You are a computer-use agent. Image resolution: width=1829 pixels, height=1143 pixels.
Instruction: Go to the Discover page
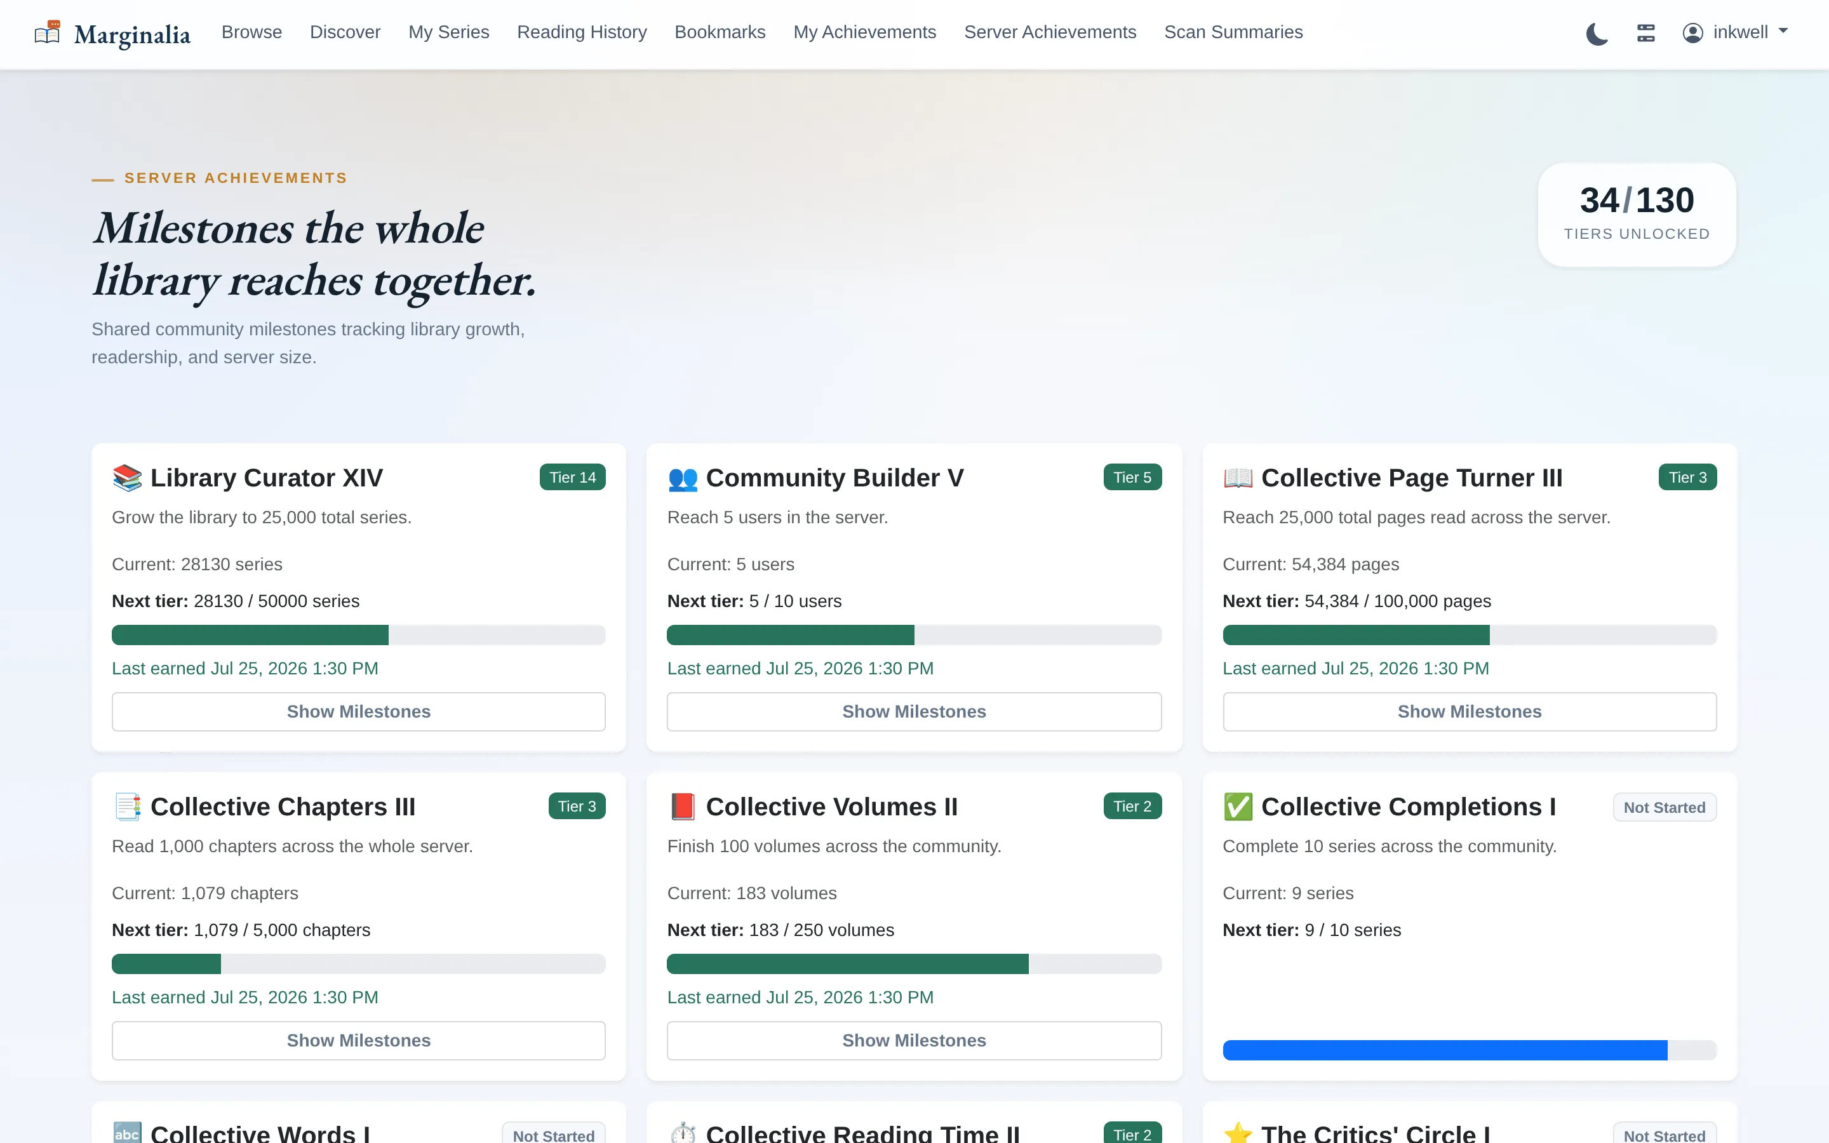coord(345,32)
